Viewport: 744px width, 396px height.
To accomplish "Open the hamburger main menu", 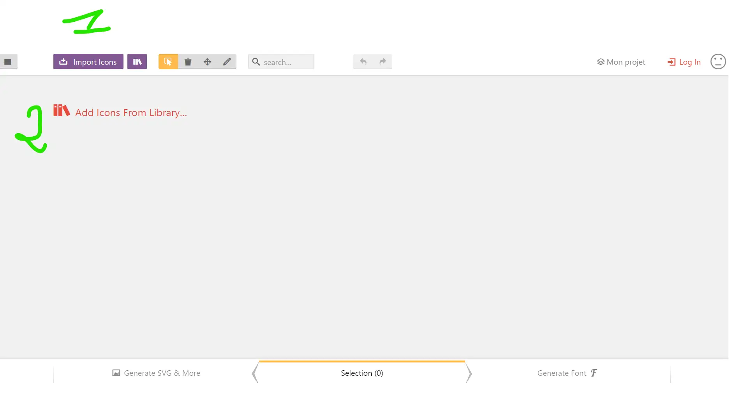I will [x=8, y=62].
